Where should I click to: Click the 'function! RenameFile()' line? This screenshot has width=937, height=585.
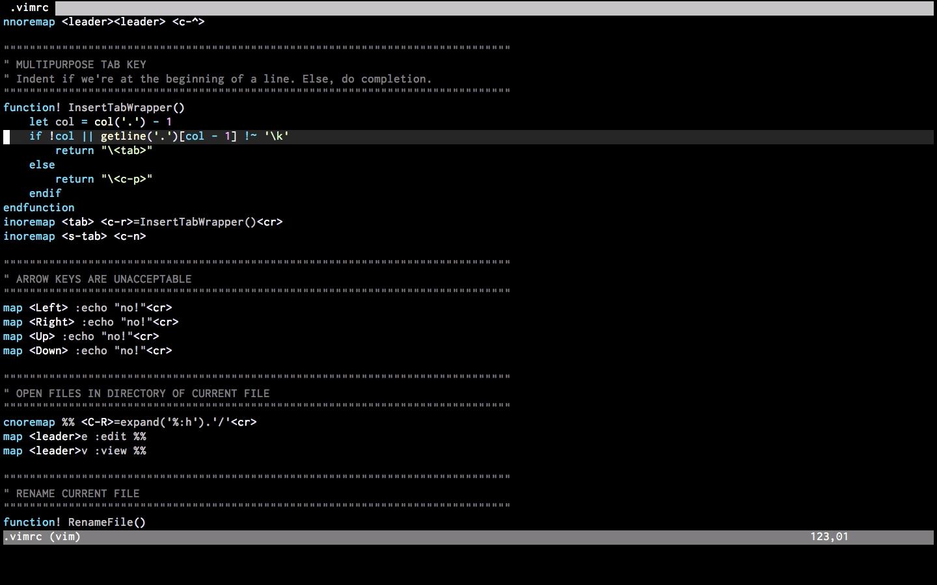click(x=75, y=522)
